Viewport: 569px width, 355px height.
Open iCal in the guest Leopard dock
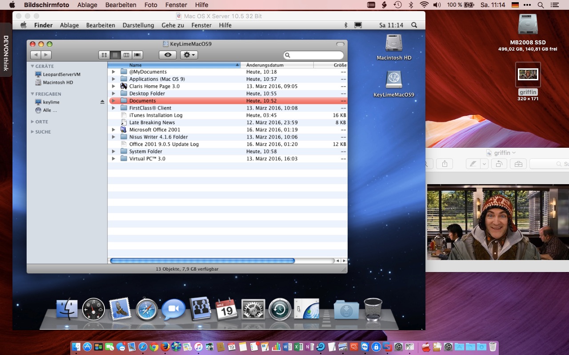point(227,309)
